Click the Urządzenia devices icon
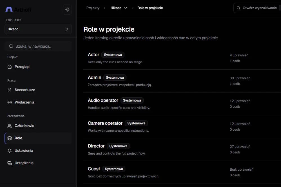281x187 pixels. 10,163
